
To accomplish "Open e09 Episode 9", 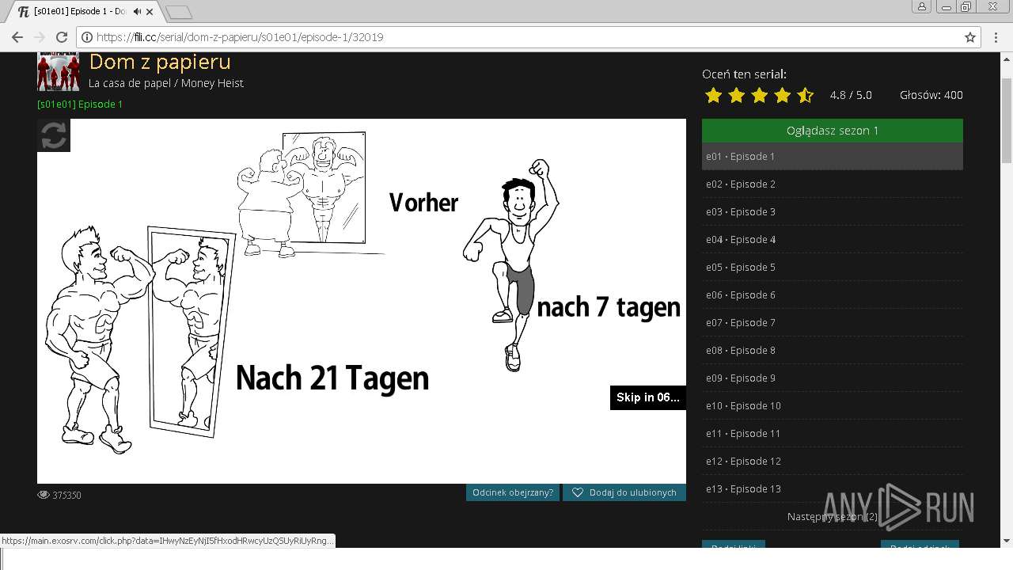I will click(833, 378).
